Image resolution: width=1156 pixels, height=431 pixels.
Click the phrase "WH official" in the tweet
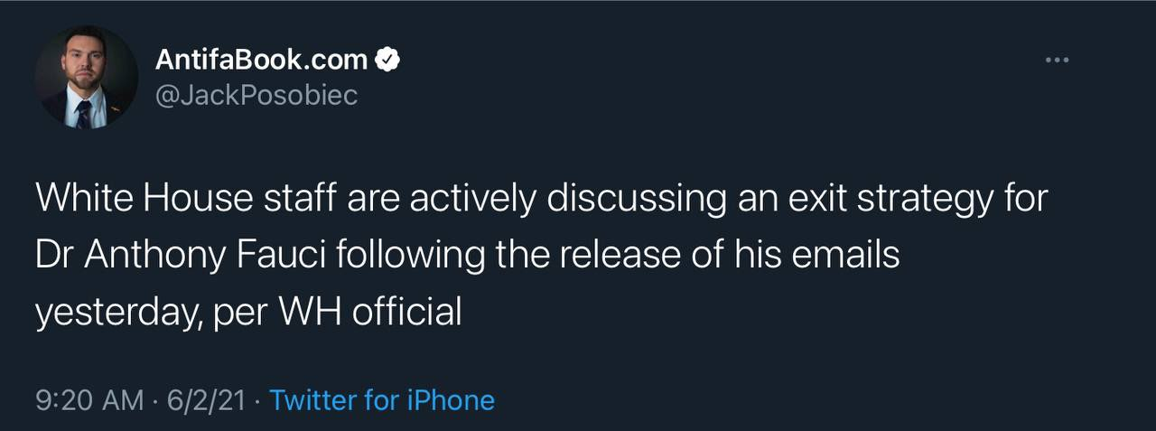click(368, 312)
